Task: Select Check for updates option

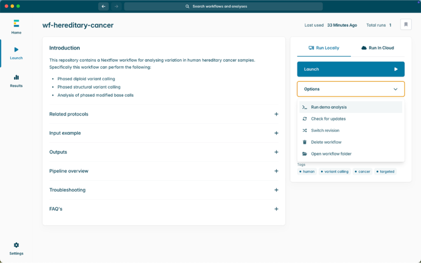Action: (x=351, y=119)
